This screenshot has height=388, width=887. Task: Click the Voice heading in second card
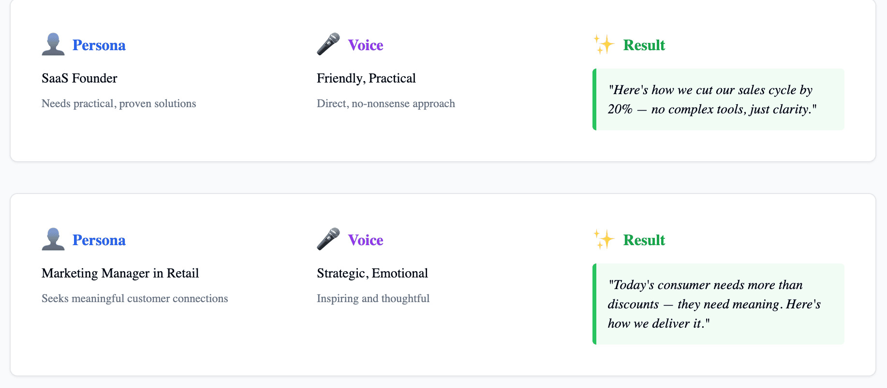coord(366,240)
